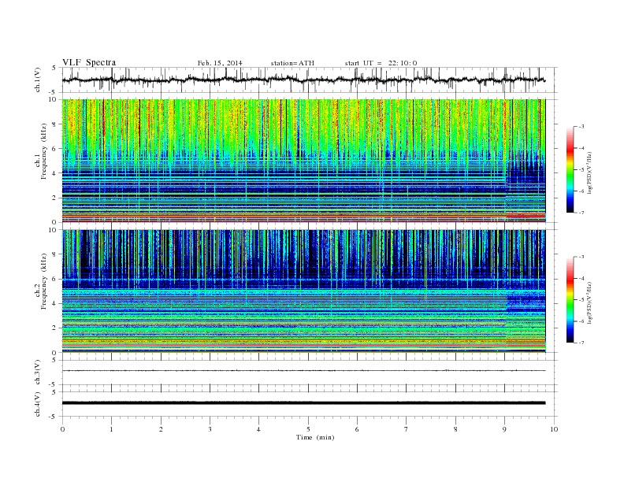Click tick label "1" on the Time axis

click(112, 429)
